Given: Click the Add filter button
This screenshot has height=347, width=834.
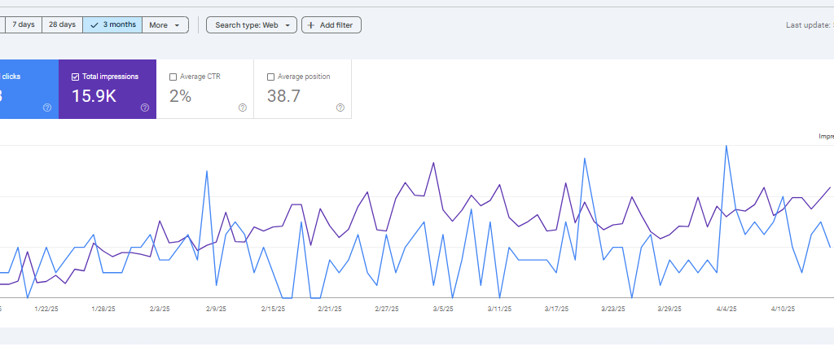Looking at the screenshot, I should [x=331, y=25].
